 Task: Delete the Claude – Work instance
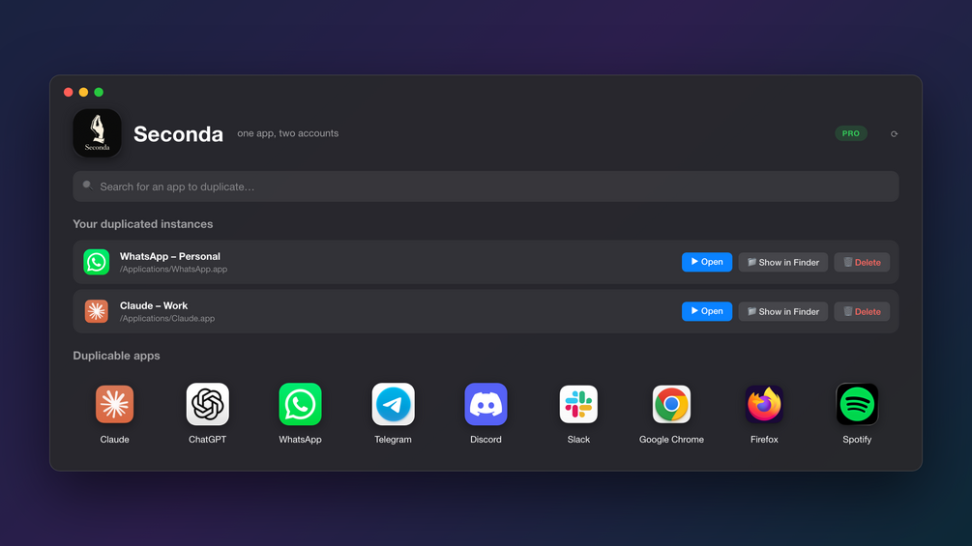click(x=862, y=311)
